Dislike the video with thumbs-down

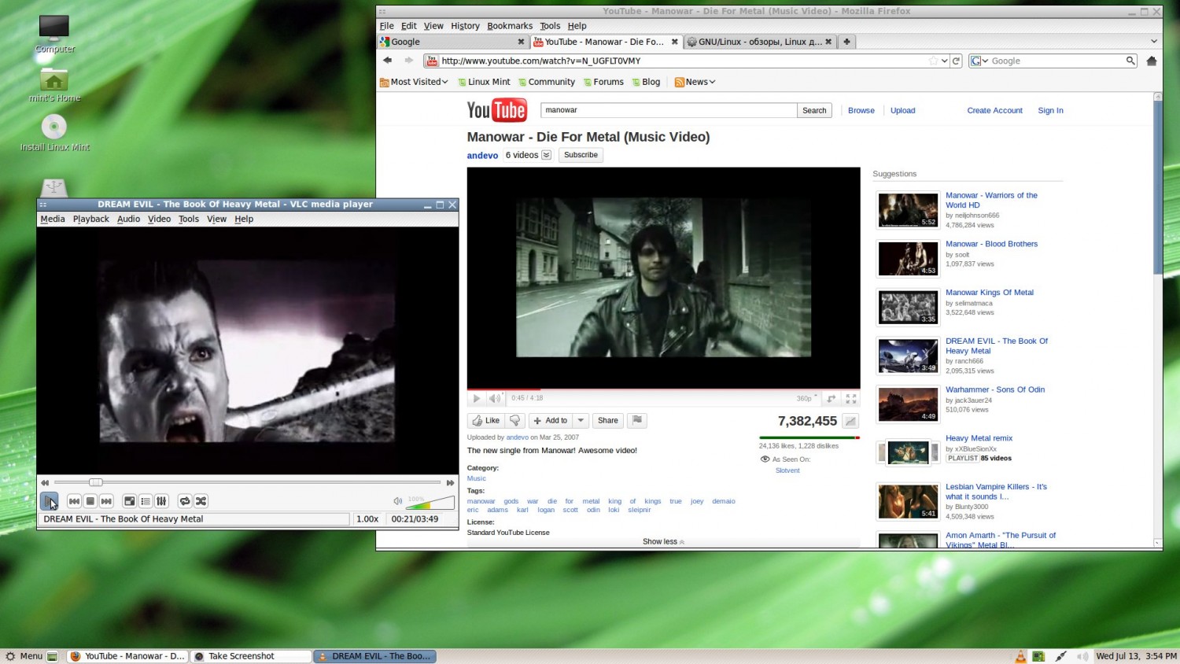515,420
